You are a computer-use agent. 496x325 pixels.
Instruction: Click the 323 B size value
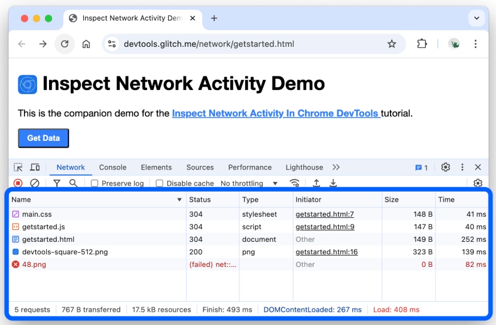tap(422, 252)
